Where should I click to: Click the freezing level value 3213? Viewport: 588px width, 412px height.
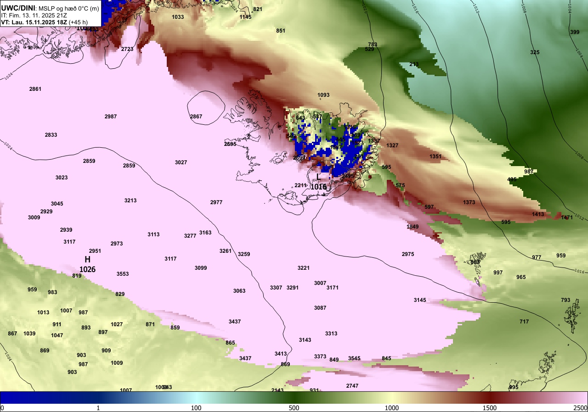coord(130,200)
